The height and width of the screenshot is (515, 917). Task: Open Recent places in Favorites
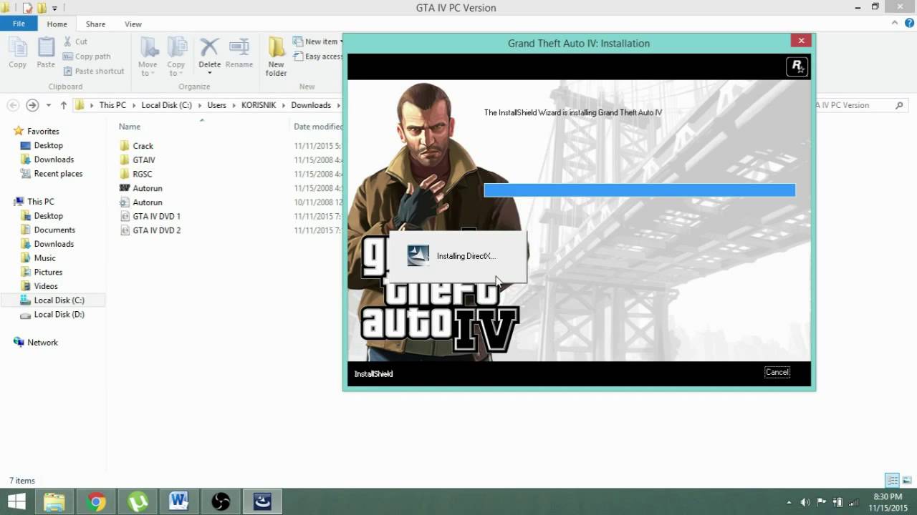coord(58,174)
